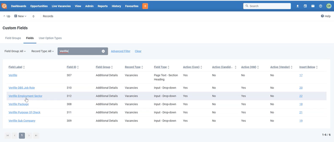Select the Fields tab
Screen dimensions: 334x142
(x=30, y=38)
